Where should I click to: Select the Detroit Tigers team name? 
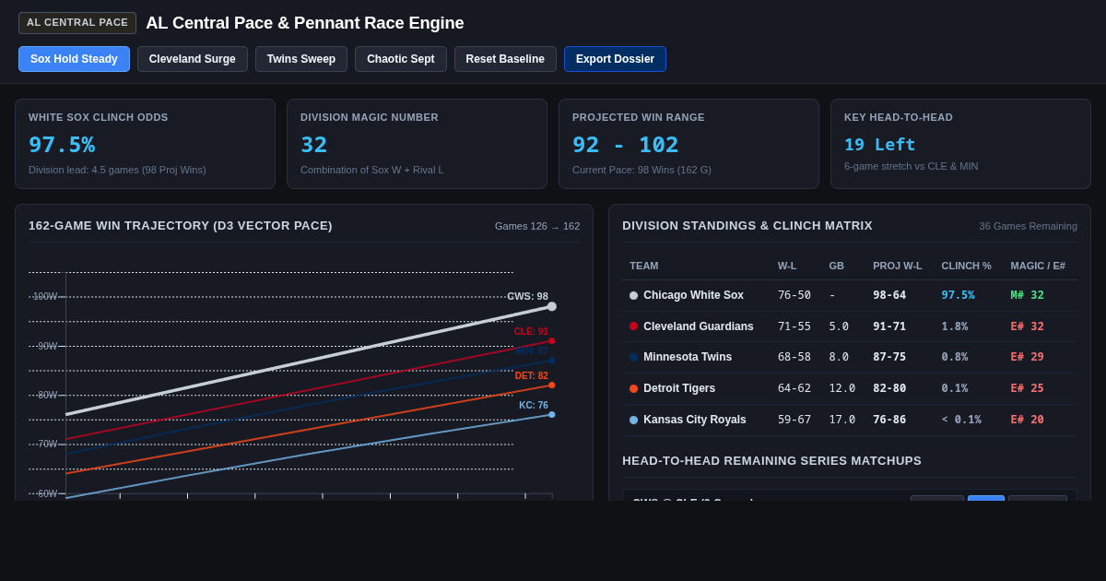[679, 389]
